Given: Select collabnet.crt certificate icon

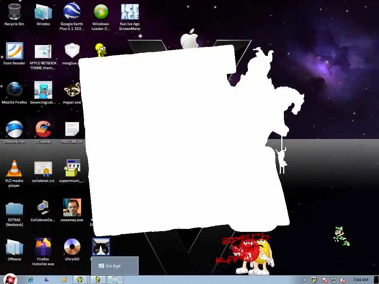Looking at the screenshot, I should click(x=43, y=172).
